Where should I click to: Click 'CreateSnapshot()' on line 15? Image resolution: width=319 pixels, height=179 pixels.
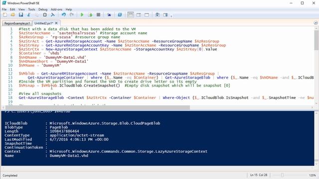[102, 86]
